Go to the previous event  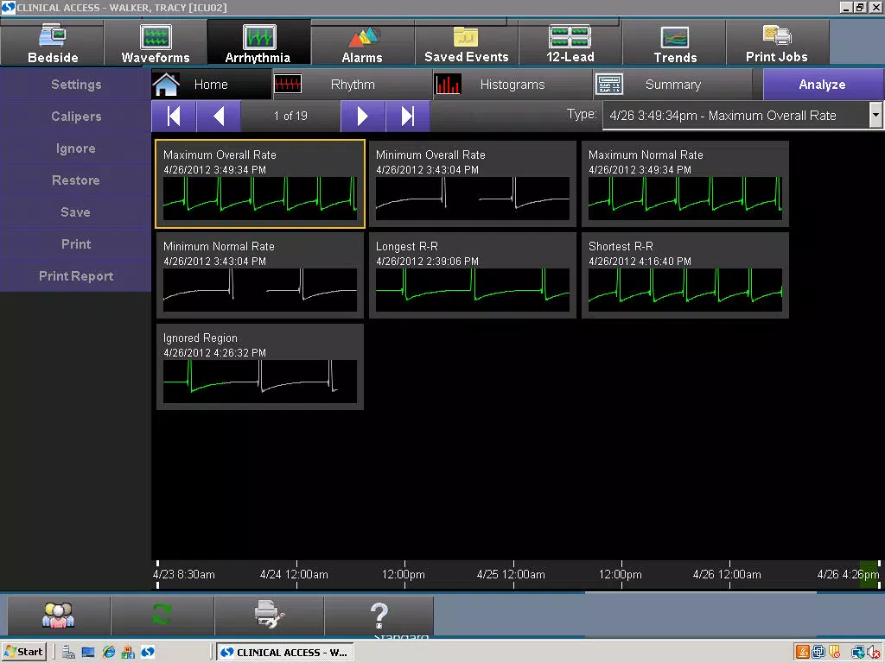click(219, 117)
